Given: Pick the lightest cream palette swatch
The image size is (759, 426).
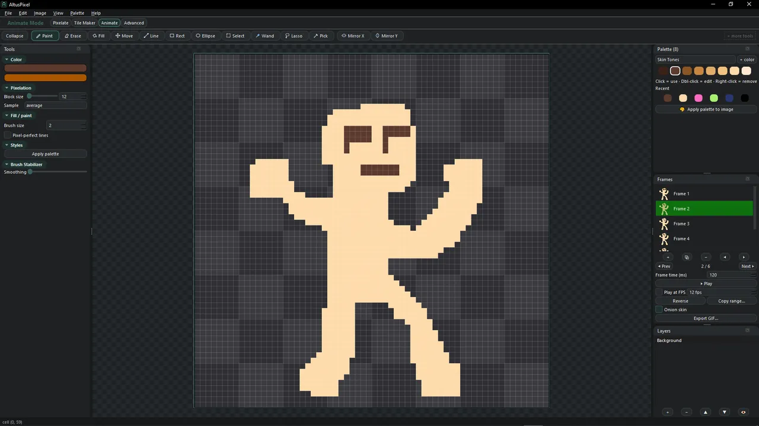Looking at the screenshot, I should click(746, 71).
